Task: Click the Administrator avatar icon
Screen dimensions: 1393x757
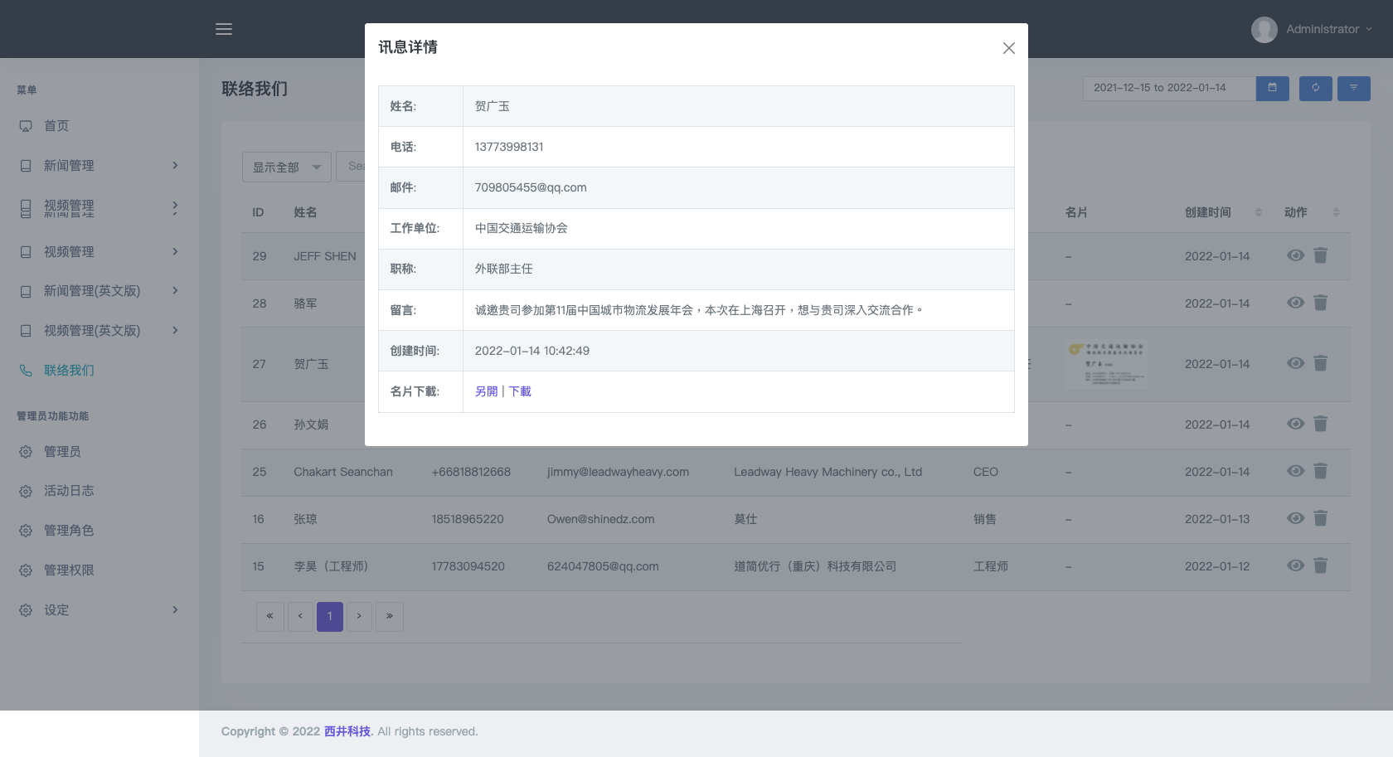Action: click(1264, 29)
